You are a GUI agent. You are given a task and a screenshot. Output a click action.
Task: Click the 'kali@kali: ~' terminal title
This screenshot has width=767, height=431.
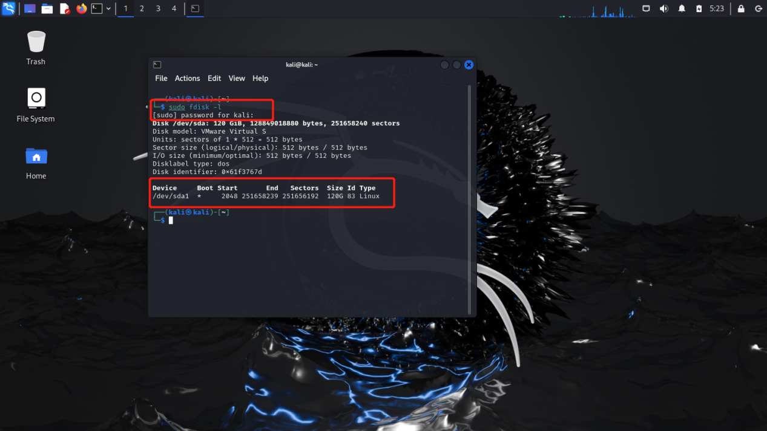click(301, 65)
